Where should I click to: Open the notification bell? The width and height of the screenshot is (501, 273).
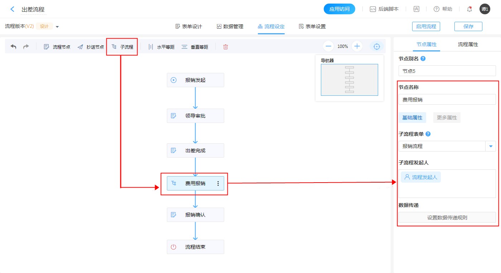(x=469, y=9)
